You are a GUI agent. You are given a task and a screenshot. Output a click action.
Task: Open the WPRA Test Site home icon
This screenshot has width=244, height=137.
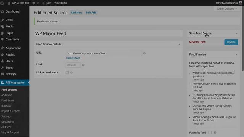tap(9, 3)
